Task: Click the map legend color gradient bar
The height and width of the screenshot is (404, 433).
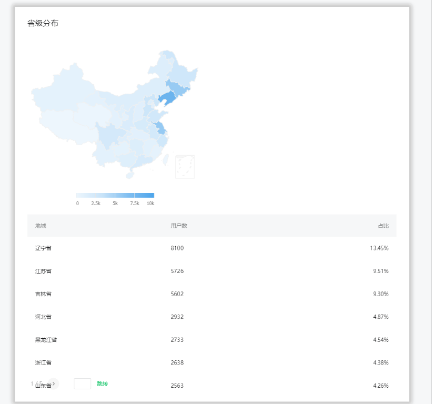Action: 115,195
